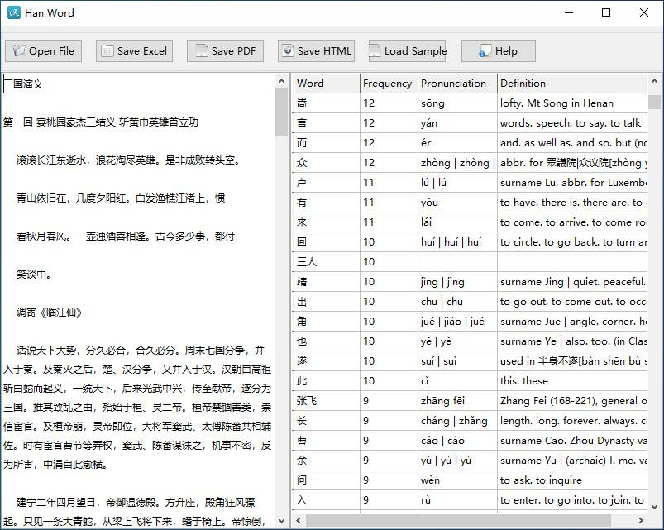Image resolution: width=664 pixels, height=530 pixels.
Task: Select pronunciation cell 'lái'
Action: [457, 222]
